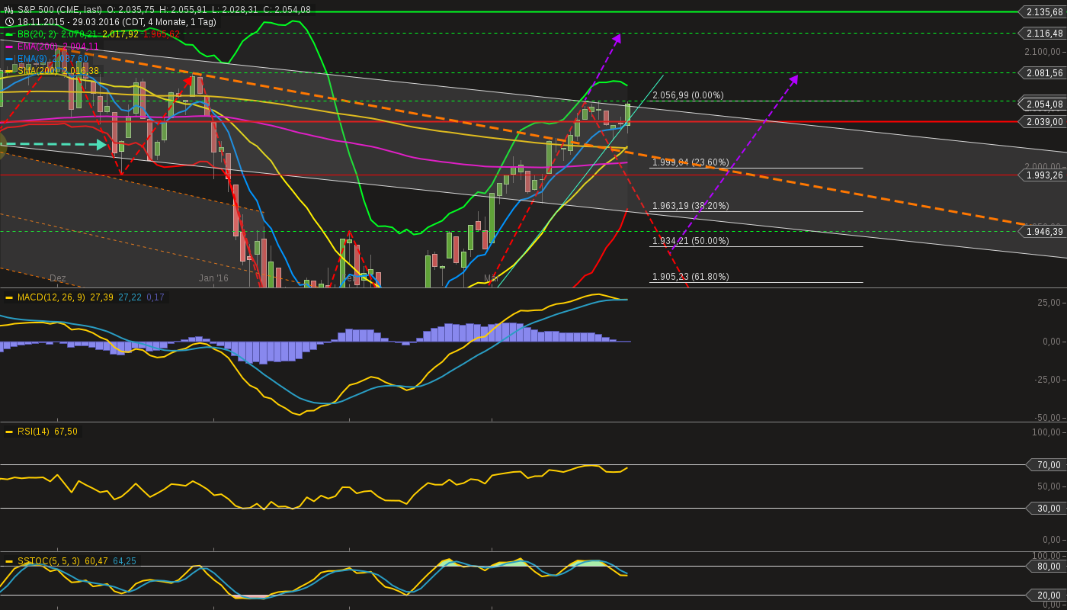This screenshot has width=1067, height=610.
Task: Click the RSI axis label 100,00
Action: (1046, 432)
